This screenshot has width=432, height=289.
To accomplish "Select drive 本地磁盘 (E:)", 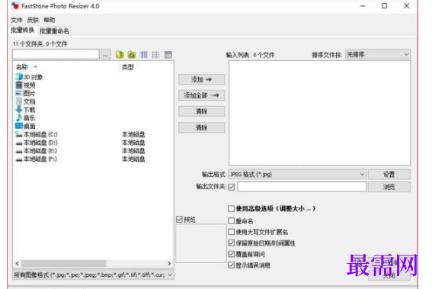I will click(x=37, y=151).
